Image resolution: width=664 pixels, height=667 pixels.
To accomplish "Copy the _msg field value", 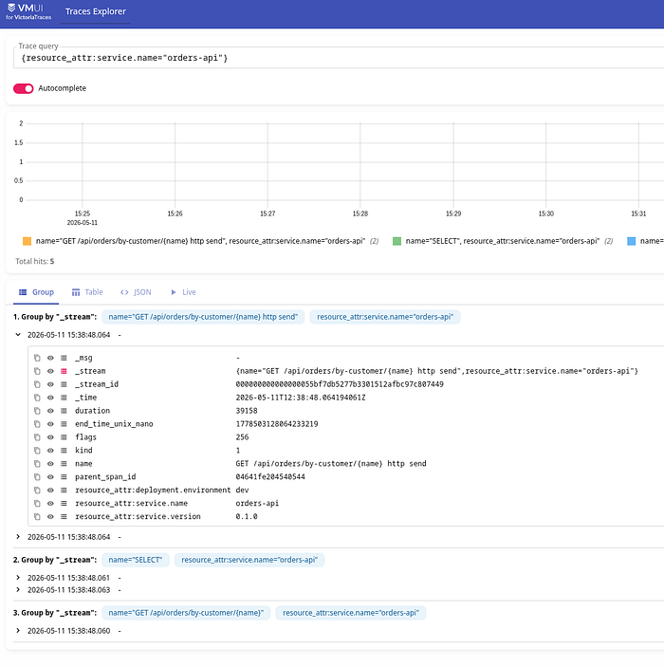I will [x=37, y=359].
